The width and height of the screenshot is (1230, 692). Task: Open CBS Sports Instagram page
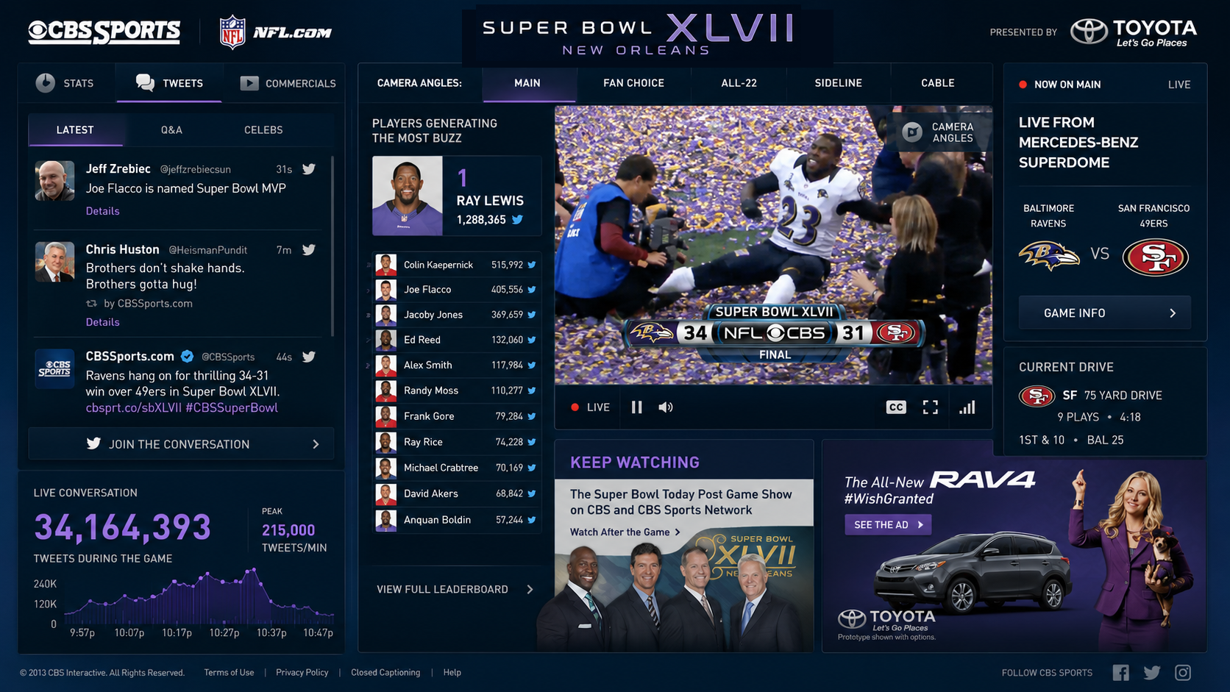point(1183,672)
